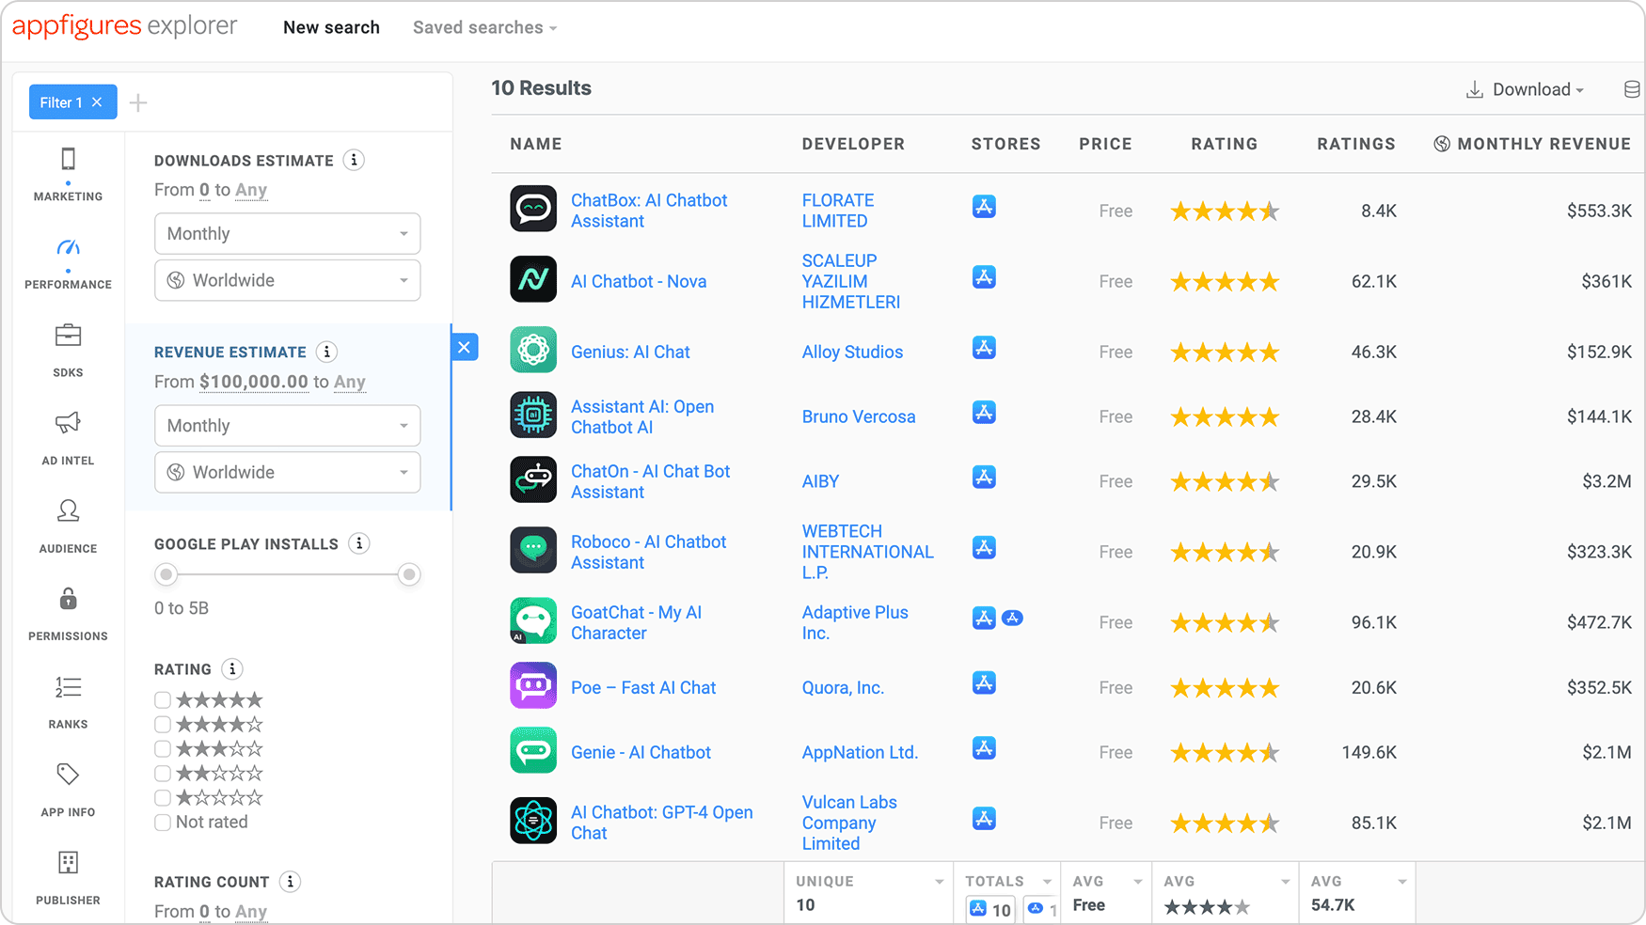
Task: Open the Publisher filter category
Action: [x=68, y=878]
